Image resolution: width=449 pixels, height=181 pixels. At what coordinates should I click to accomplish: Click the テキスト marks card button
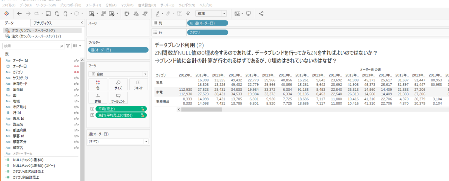click(x=138, y=84)
